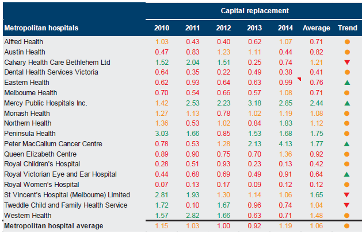362x234 pixels.
Task: Click the 2012 column header
Action: click(223, 28)
